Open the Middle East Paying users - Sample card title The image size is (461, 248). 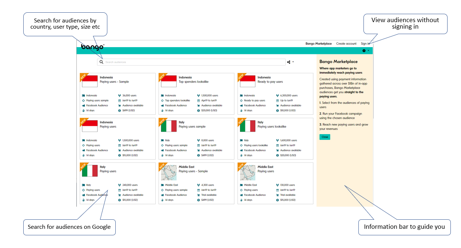193,169
